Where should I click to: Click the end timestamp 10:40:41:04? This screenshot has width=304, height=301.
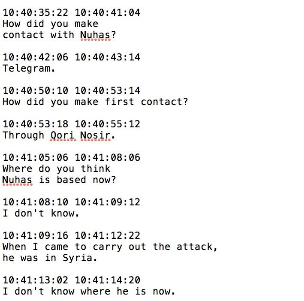coord(107,12)
